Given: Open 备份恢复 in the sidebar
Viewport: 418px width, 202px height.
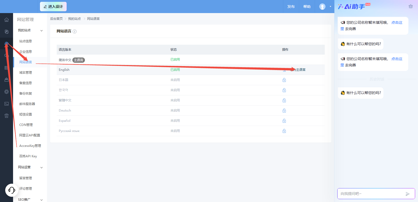Looking at the screenshot, I should tap(26, 94).
